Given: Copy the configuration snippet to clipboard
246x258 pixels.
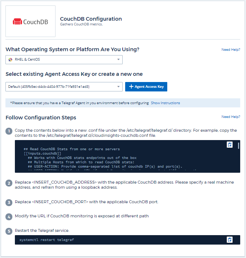Looking at the screenshot, I should [x=230, y=145].
